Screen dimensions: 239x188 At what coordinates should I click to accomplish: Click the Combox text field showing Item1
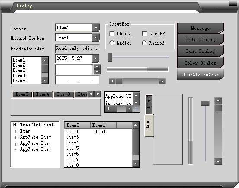[x=74, y=28]
